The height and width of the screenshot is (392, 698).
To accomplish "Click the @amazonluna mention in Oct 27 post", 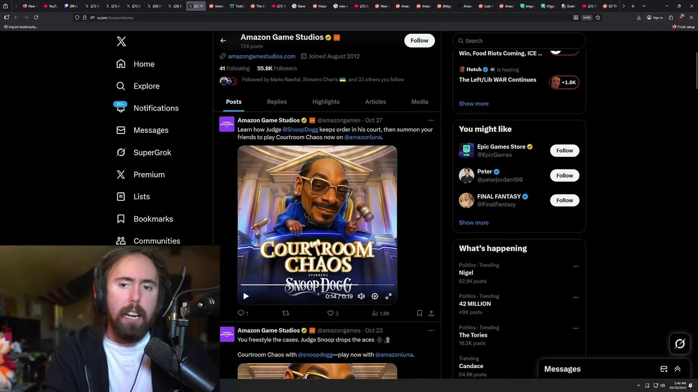I will tap(363, 137).
